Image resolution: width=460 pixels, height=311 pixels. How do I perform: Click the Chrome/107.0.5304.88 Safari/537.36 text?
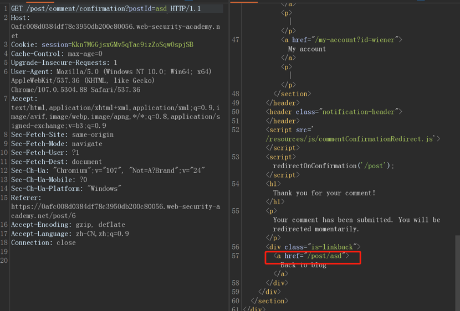pyautogui.click(x=76, y=90)
